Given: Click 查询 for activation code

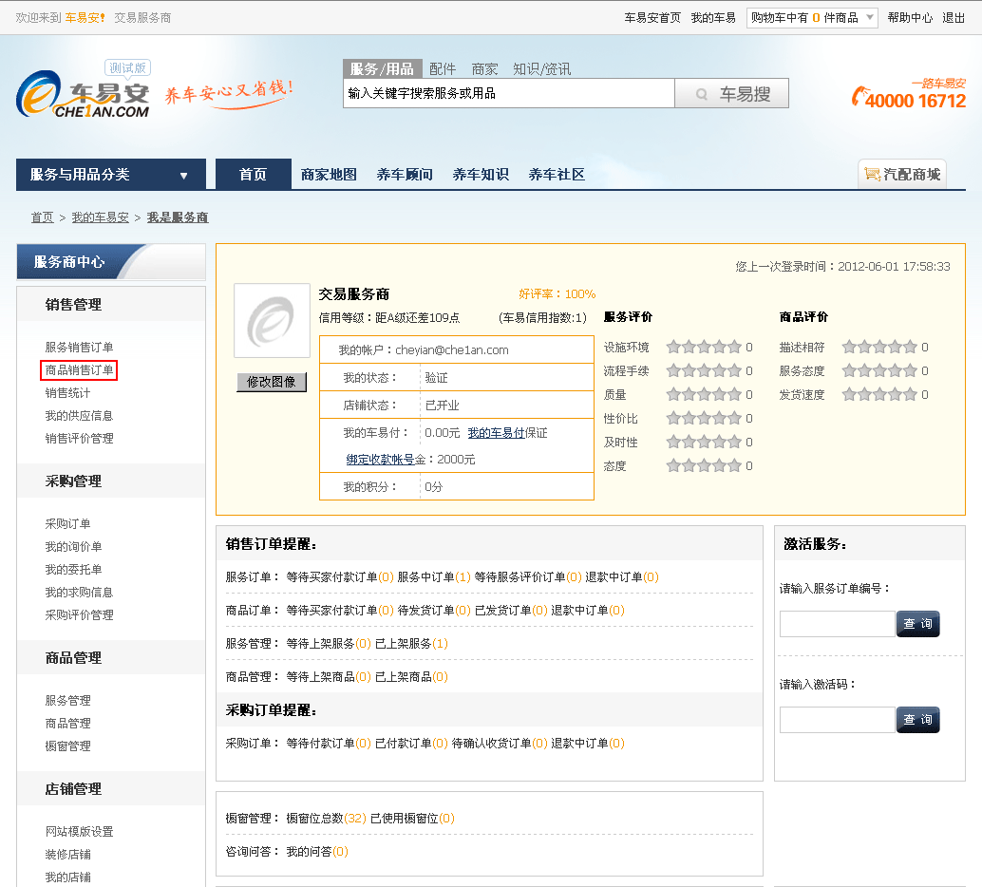Looking at the screenshot, I should (x=918, y=720).
